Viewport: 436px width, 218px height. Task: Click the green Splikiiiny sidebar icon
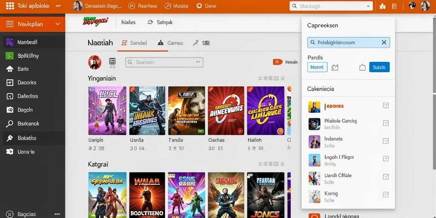(x=9, y=56)
